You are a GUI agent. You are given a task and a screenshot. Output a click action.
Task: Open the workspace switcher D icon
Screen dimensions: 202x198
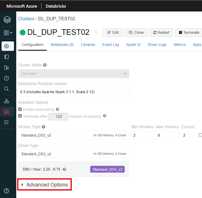(x=8, y=33)
